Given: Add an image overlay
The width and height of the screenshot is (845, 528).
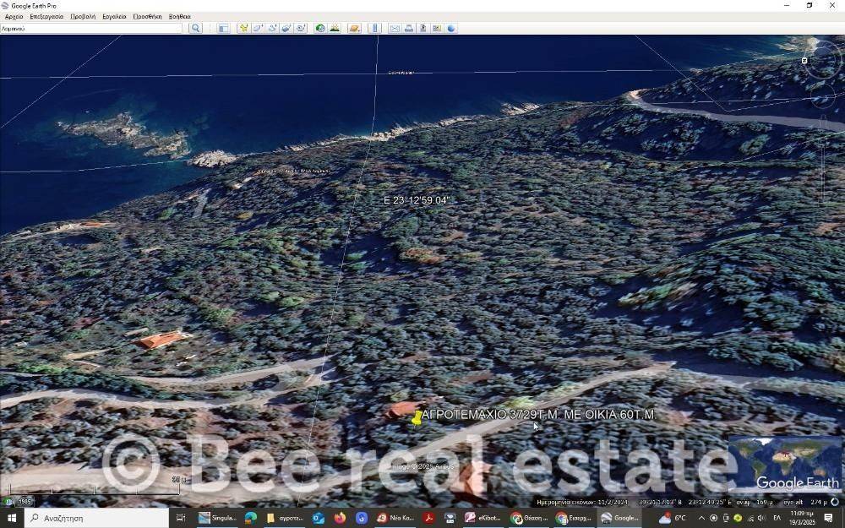Looking at the screenshot, I should (x=286, y=28).
